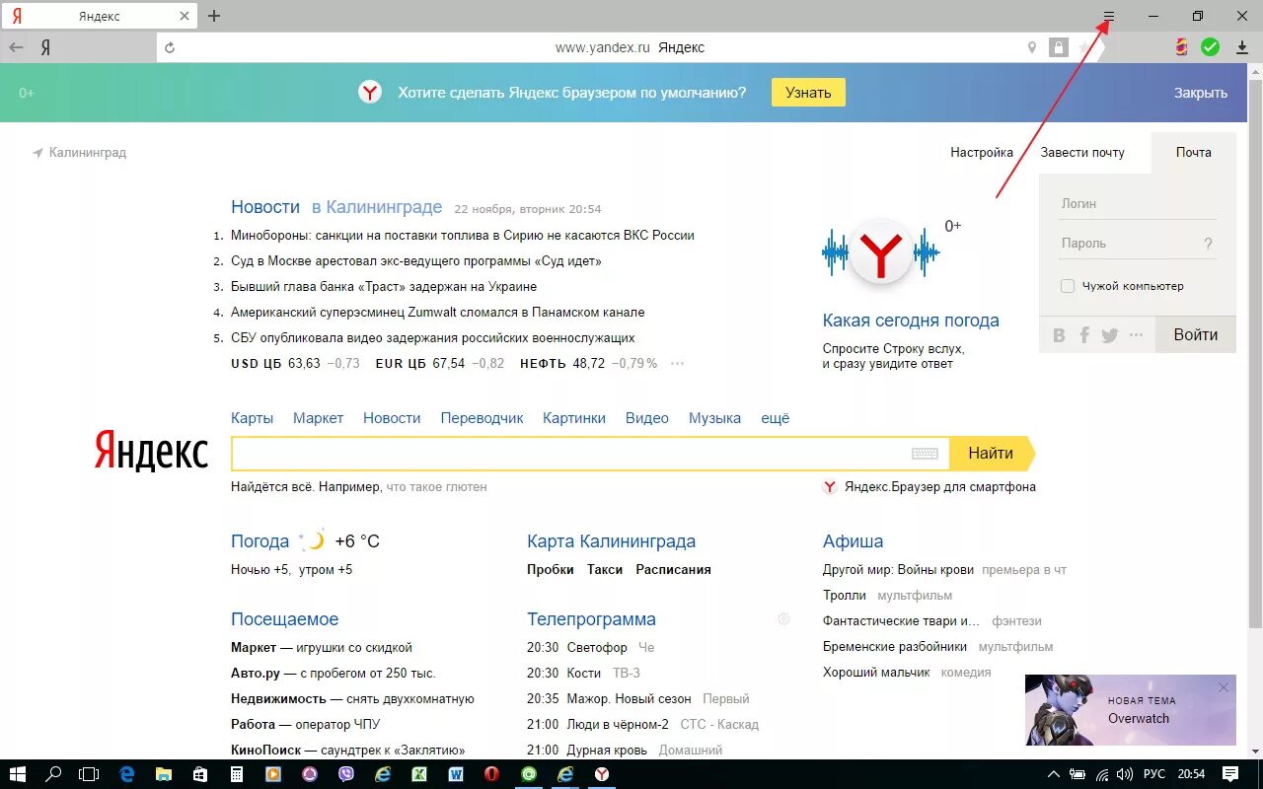Open Карта Калининграда link
This screenshot has width=1263, height=789.
tap(611, 541)
